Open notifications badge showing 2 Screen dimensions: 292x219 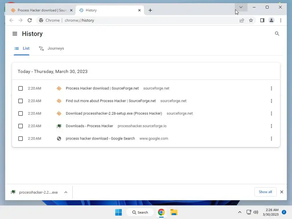(284, 212)
